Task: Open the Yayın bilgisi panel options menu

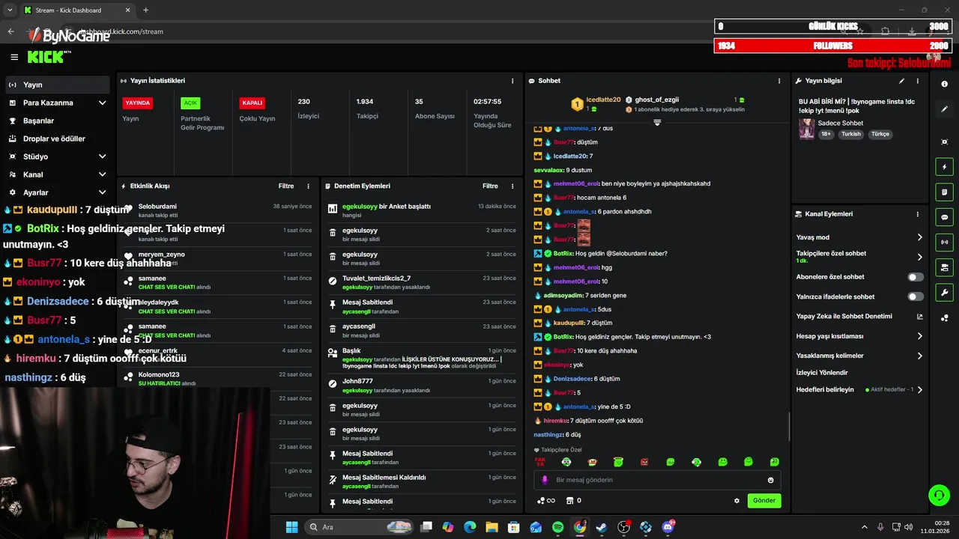Action: [918, 81]
